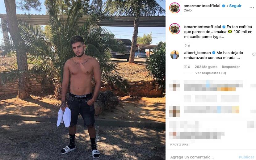Click the HACE 2 DIAS timestamp

(x=179, y=145)
